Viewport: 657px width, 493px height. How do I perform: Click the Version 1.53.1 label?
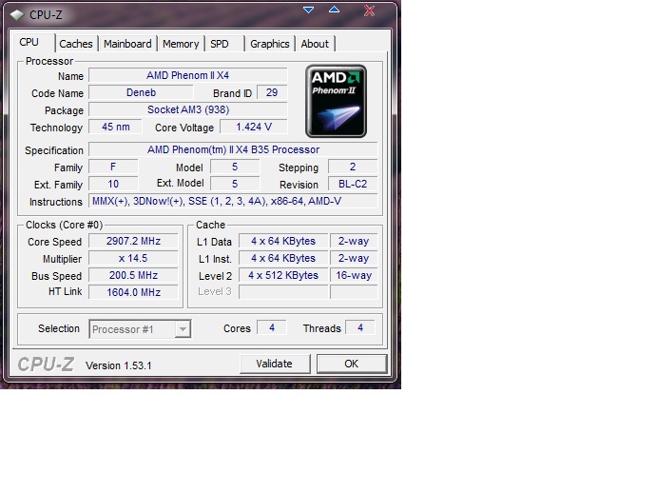pos(119,365)
